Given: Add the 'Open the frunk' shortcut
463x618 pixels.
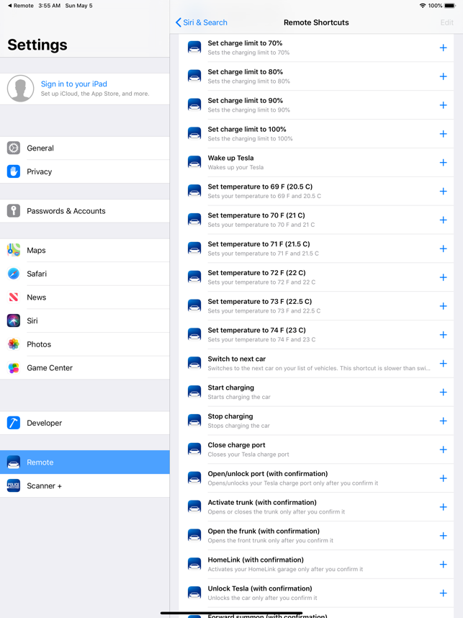Looking at the screenshot, I should (443, 536).
